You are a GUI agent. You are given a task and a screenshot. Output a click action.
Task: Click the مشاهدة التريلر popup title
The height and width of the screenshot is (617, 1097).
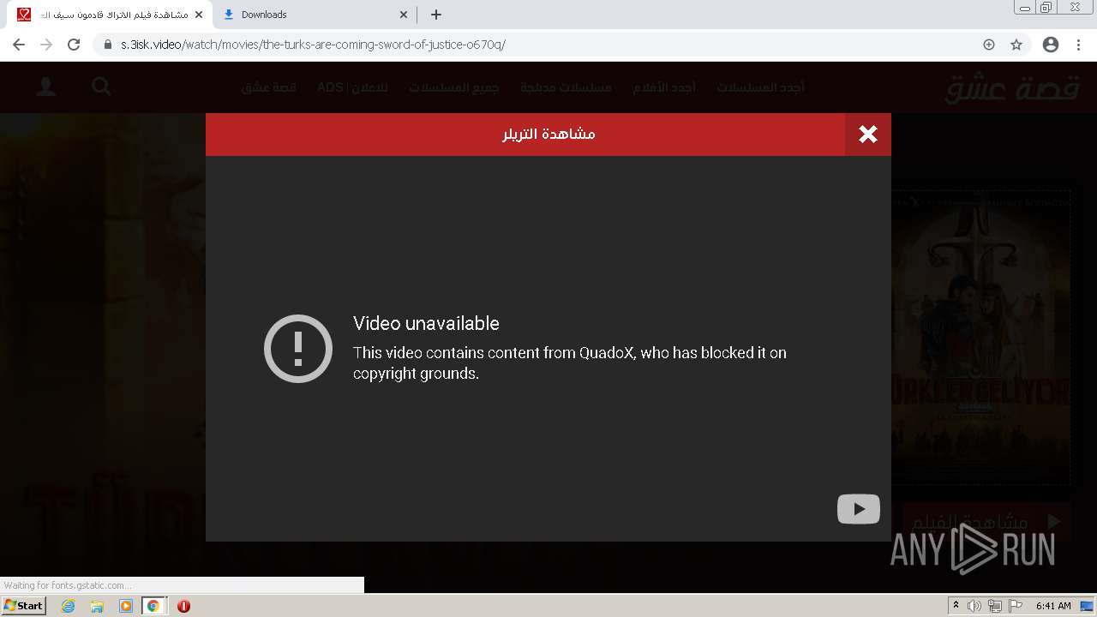tap(548, 134)
